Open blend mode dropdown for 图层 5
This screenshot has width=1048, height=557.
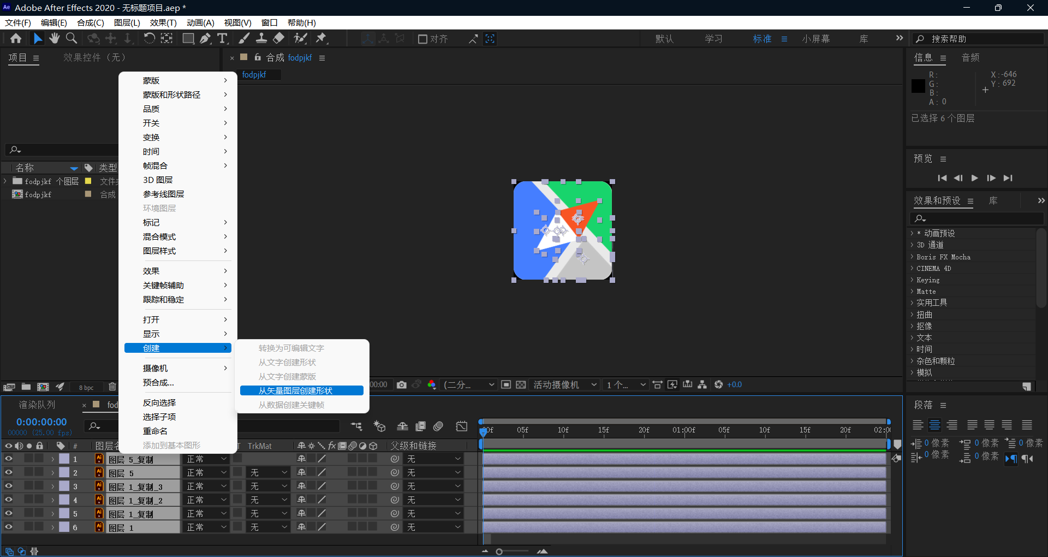pyautogui.click(x=206, y=472)
